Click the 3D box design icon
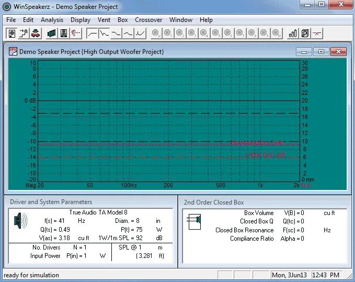Viewport: 355px width, 282px height. pyautogui.click(x=305, y=33)
